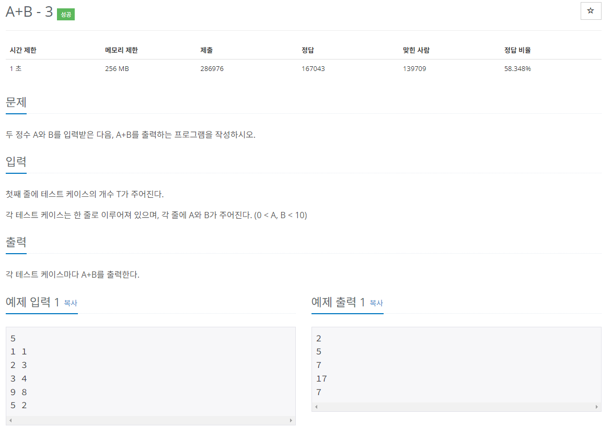Click the '1 1' line in example input
612x428 pixels.
pyautogui.click(x=19, y=352)
